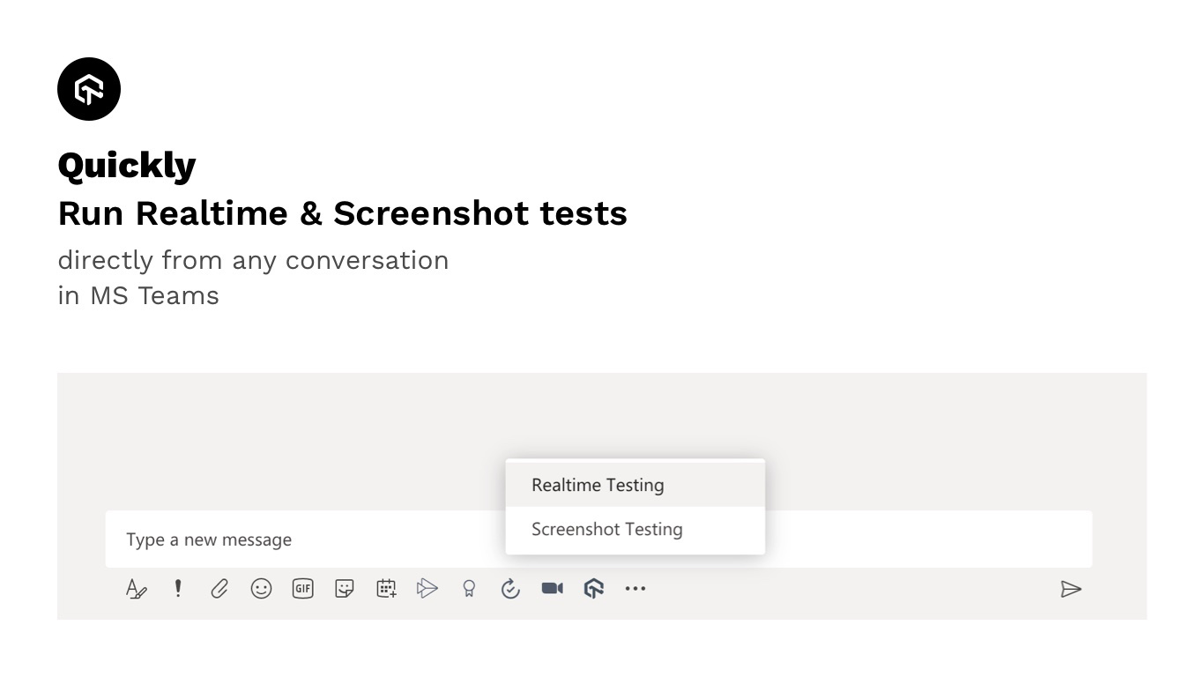Click the Type a new message field

(300, 539)
